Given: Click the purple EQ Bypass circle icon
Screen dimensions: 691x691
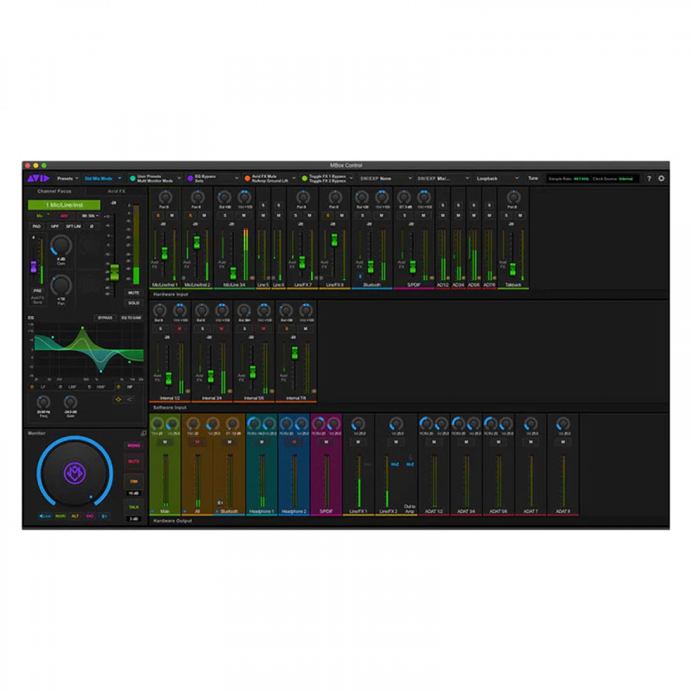Looking at the screenshot, I should 190,179.
